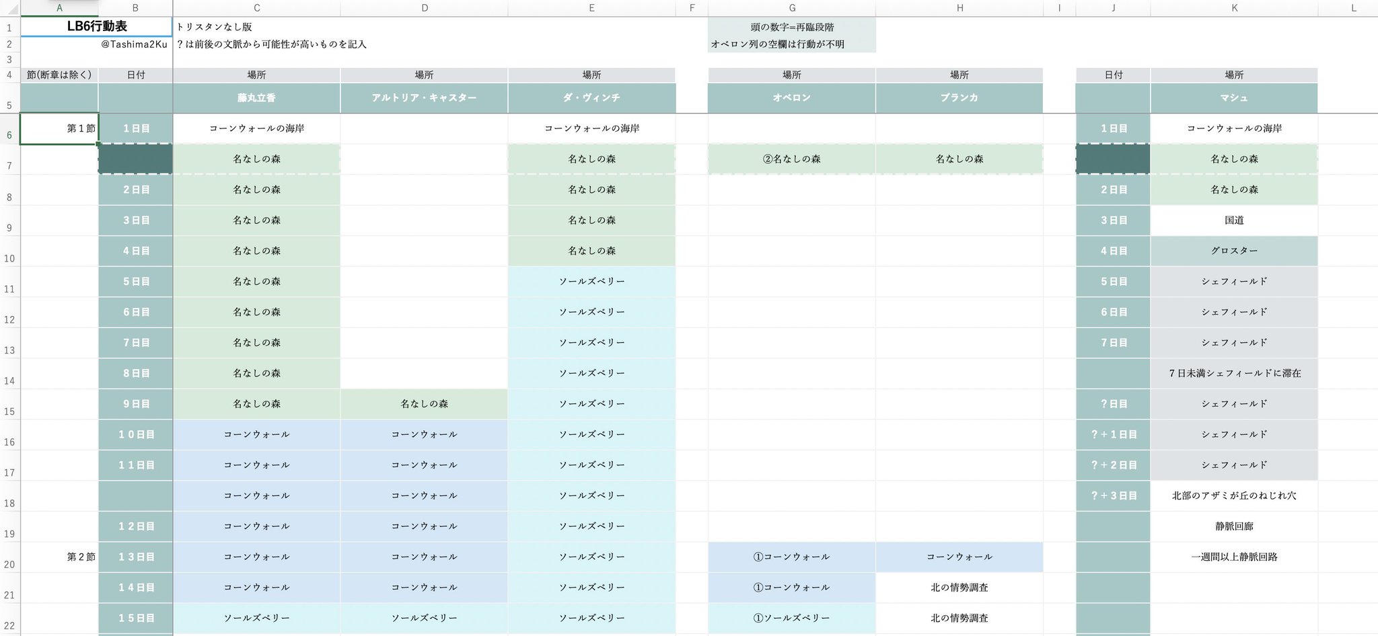
Task: Click the １４日目 date cell
Action: pos(135,588)
